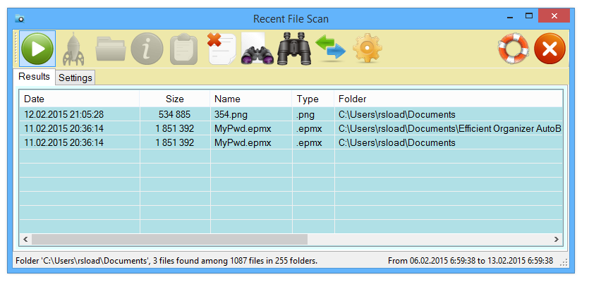Select the Results tab
589x289 pixels.
(x=34, y=77)
